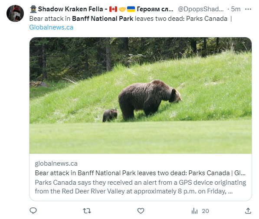Open the @DpopsShad... username handle
Viewport: 259px width, 219px height.
point(201,9)
